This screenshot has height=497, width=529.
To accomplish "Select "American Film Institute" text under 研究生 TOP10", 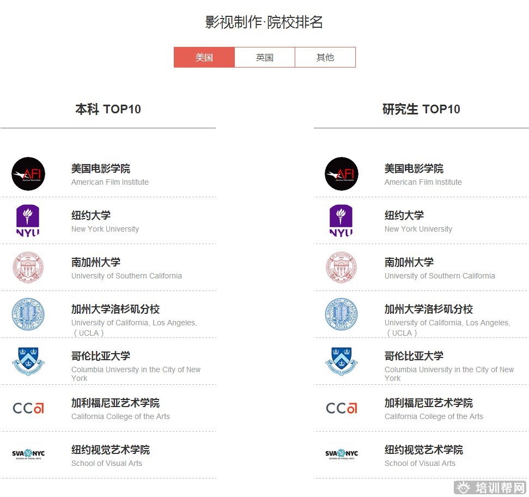I will click(x=423, y=182).
